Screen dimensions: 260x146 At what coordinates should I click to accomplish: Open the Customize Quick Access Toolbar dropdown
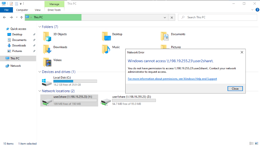[x=21, y=4]
